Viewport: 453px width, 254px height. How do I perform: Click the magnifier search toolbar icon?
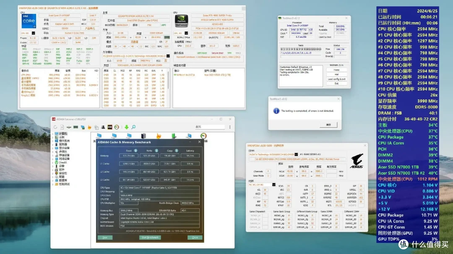pos(133,127)
